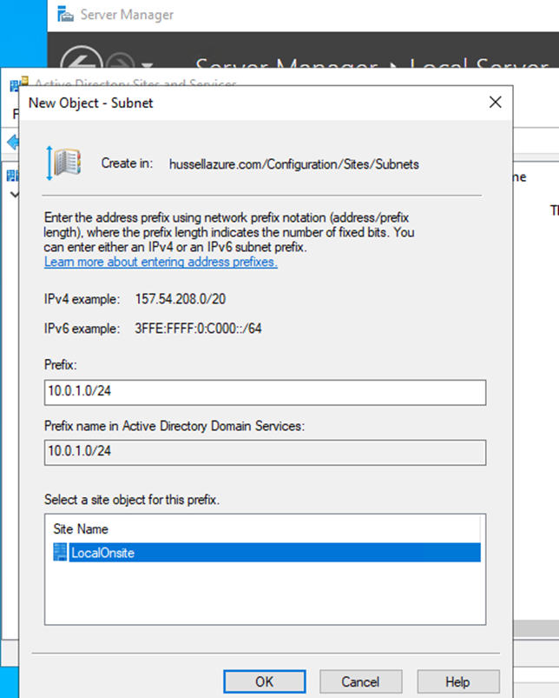
Task: Click the Server Manager back arrow
Action: (x=81, y=60)
